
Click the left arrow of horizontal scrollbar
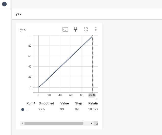[22, 123]
